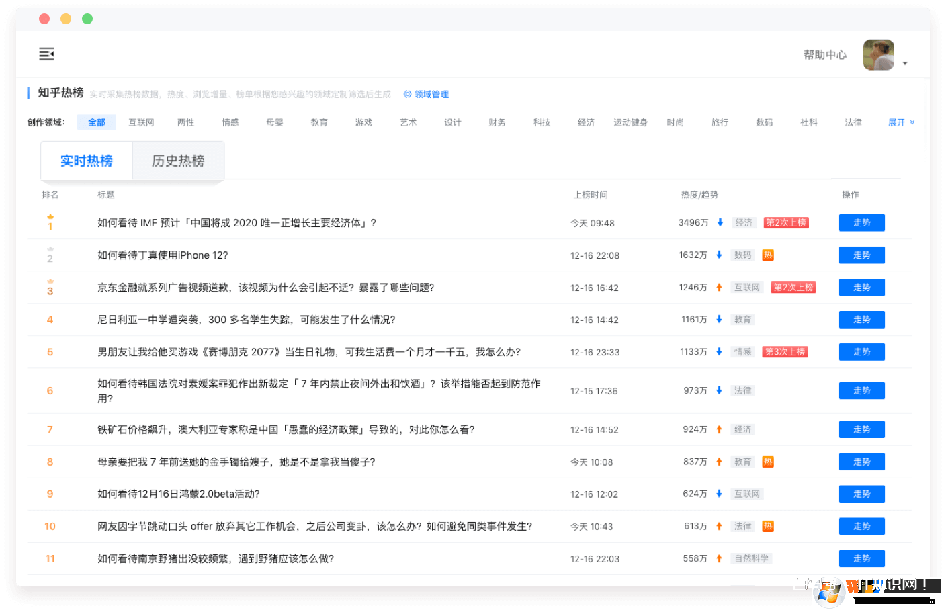
Task: Collapse the sidebar with hamburger menu icon
Action: point(46,54)
